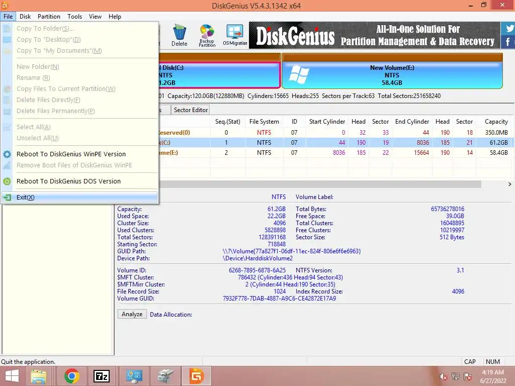Select the 350.0MB capacity cell
515x386 pixels.
click(496, 133)
